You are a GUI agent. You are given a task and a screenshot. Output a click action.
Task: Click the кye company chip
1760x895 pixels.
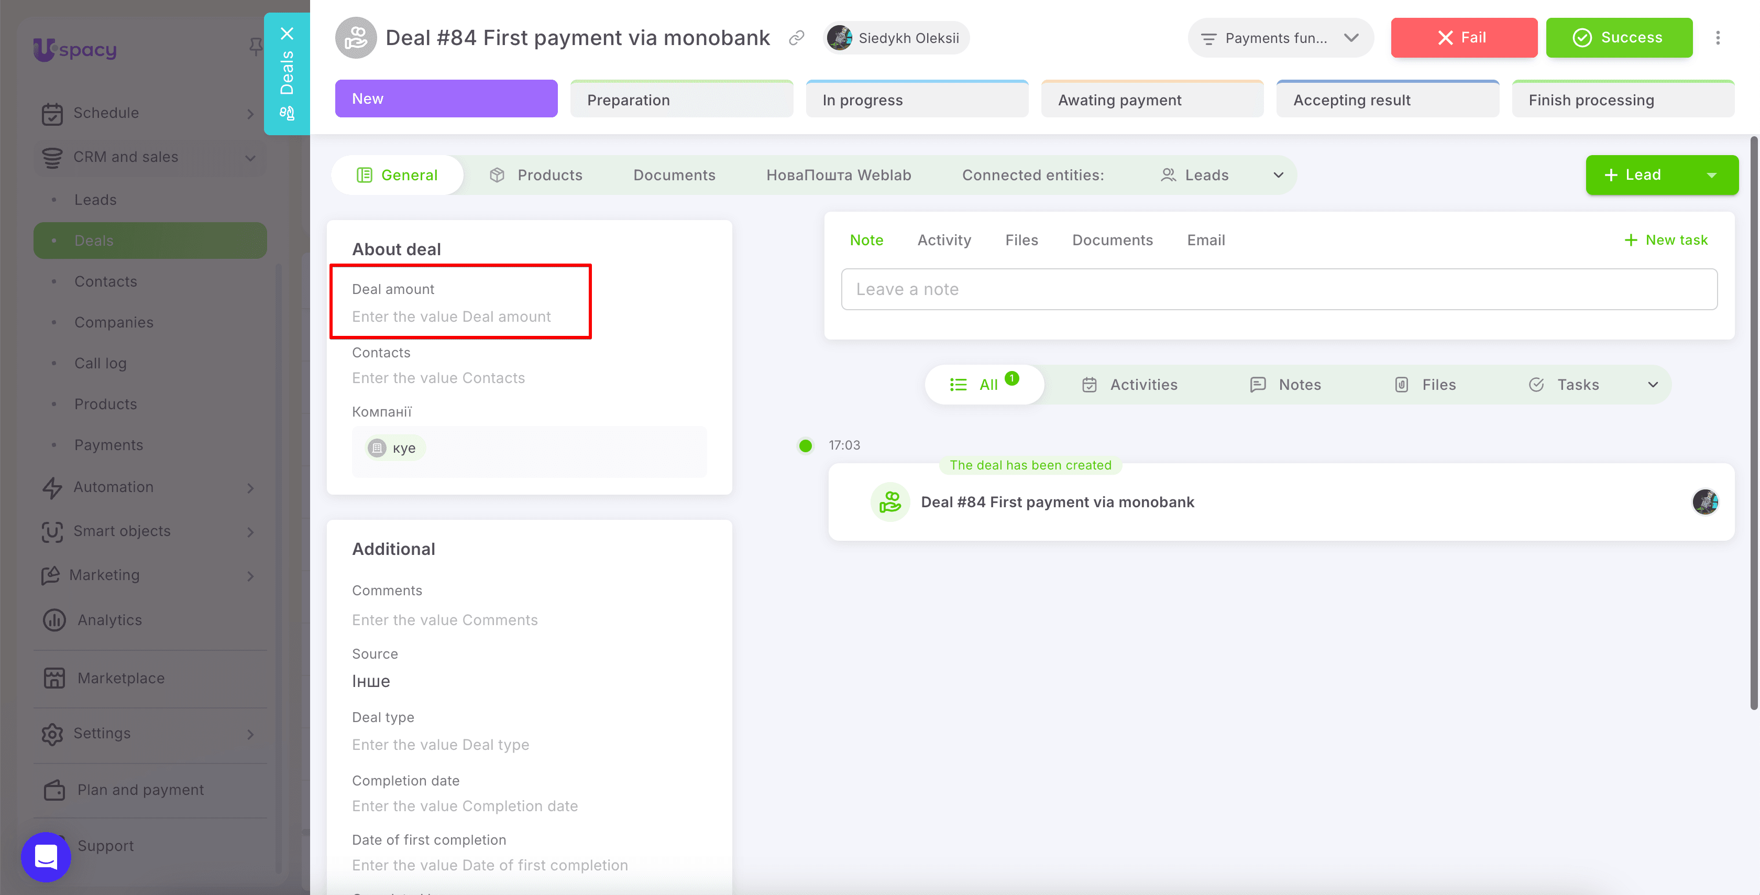point(395,448)
